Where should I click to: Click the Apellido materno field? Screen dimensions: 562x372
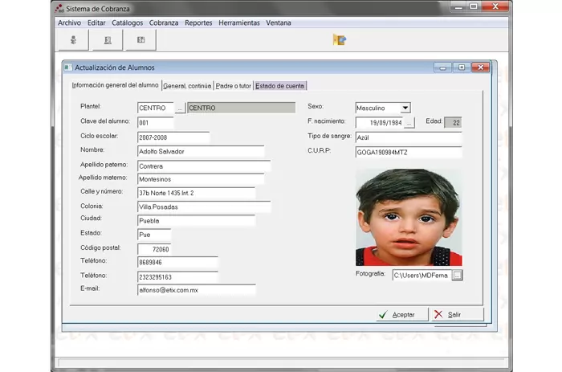(201, 179)
